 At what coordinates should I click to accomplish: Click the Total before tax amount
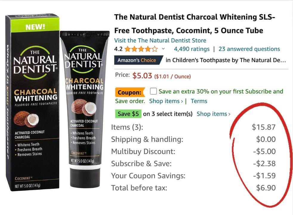point(266,188)
